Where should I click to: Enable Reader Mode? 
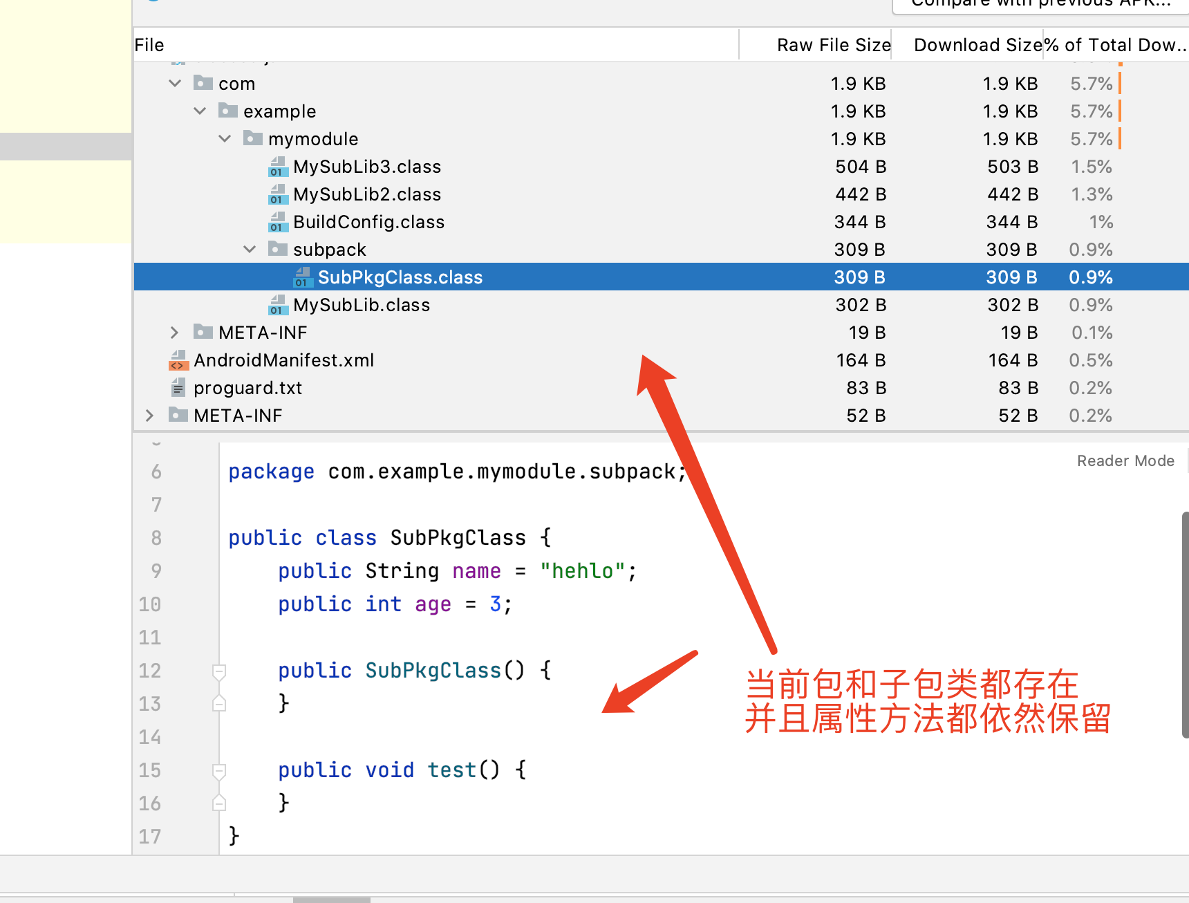[1125, 460]
